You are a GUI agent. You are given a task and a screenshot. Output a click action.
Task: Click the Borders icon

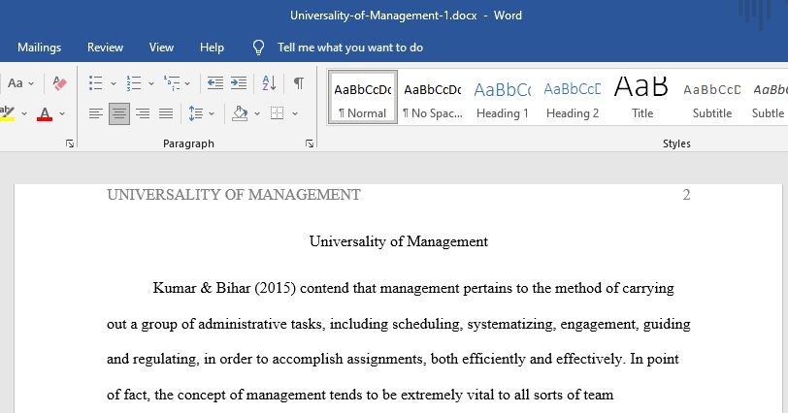click(x=277, y=113)
